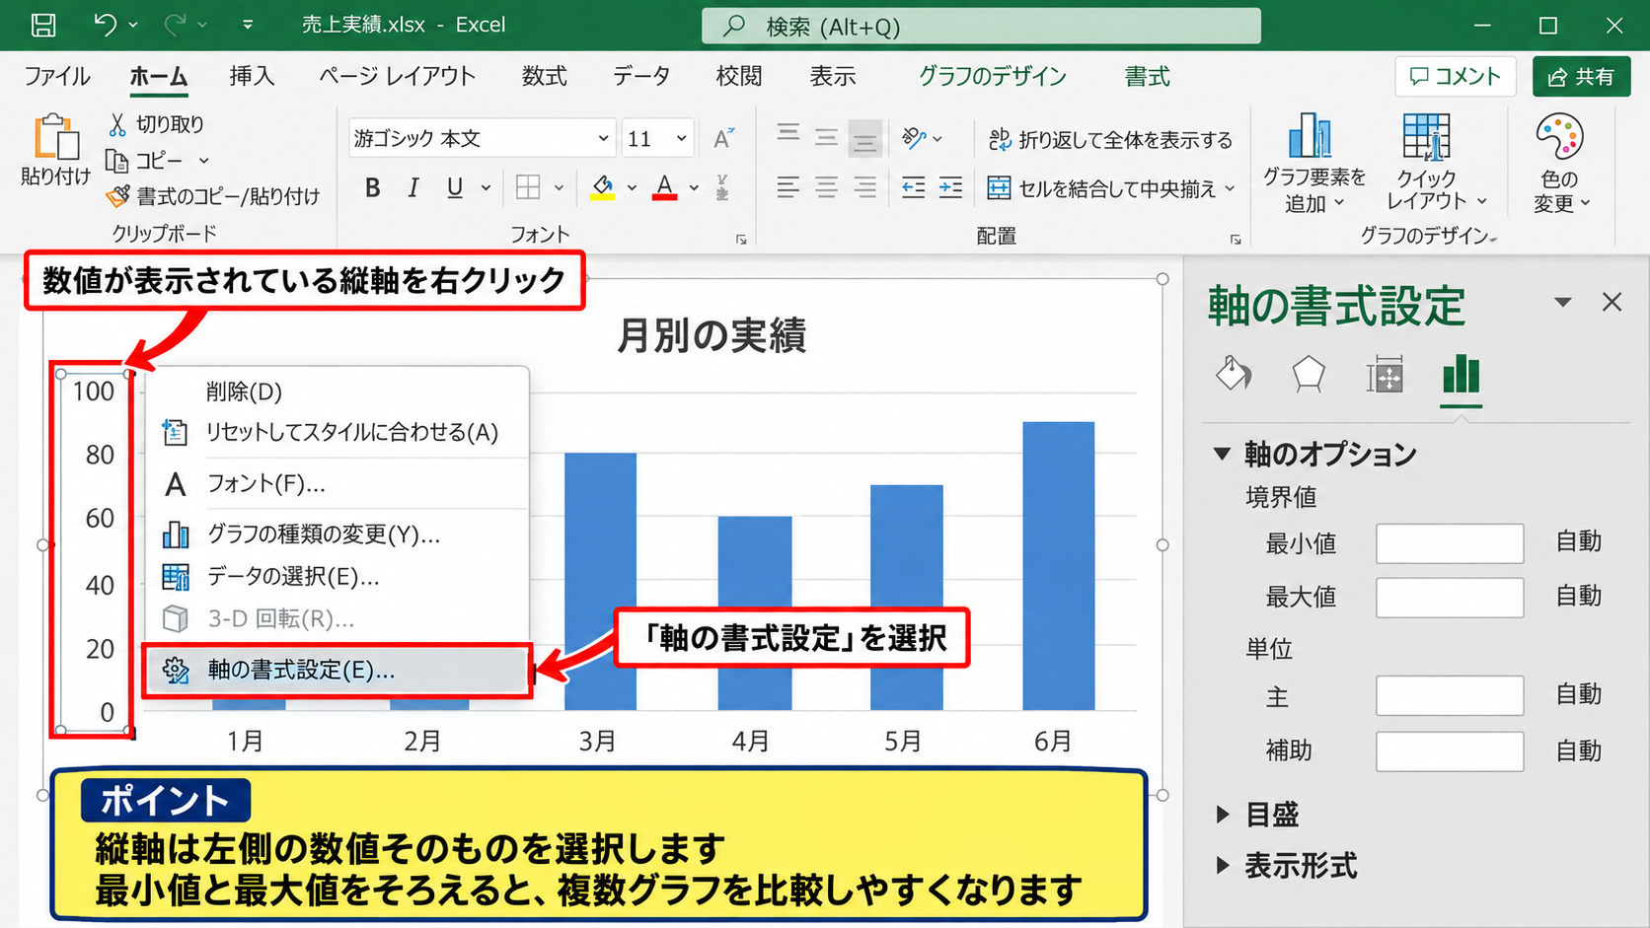Click the 切り取り scissors button
1650x928 pixels.
click(x=156, y=124)
